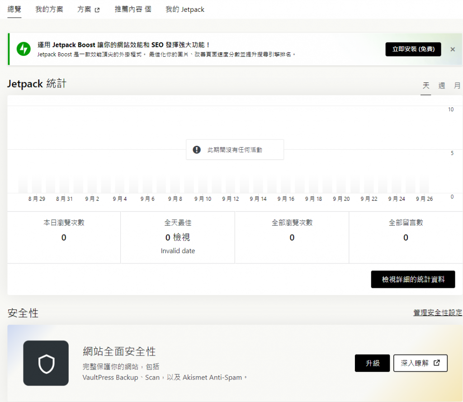
Task: Open the 我的 Jetpack tab
Action: [185, 9]
